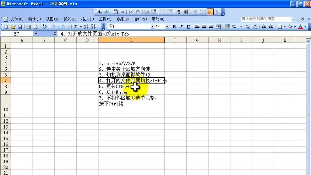Open the AutoSum function icon

[76, 26]
